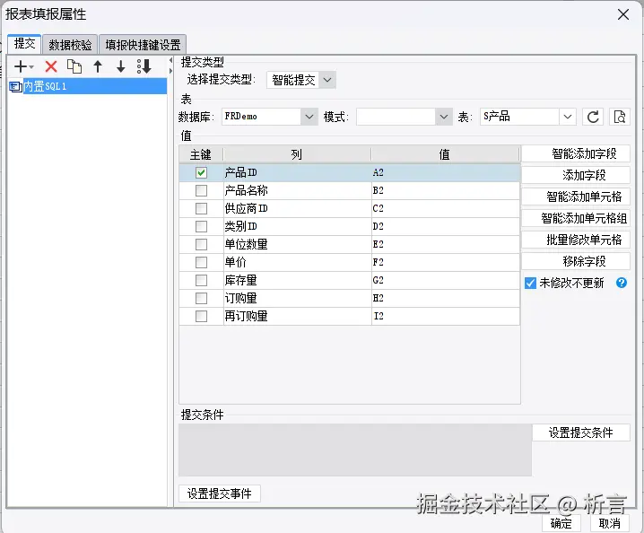The height and width of the screenshot is (533, 644).
Task: Click the 智能添加单元格组 button
Action: point(576,218)
